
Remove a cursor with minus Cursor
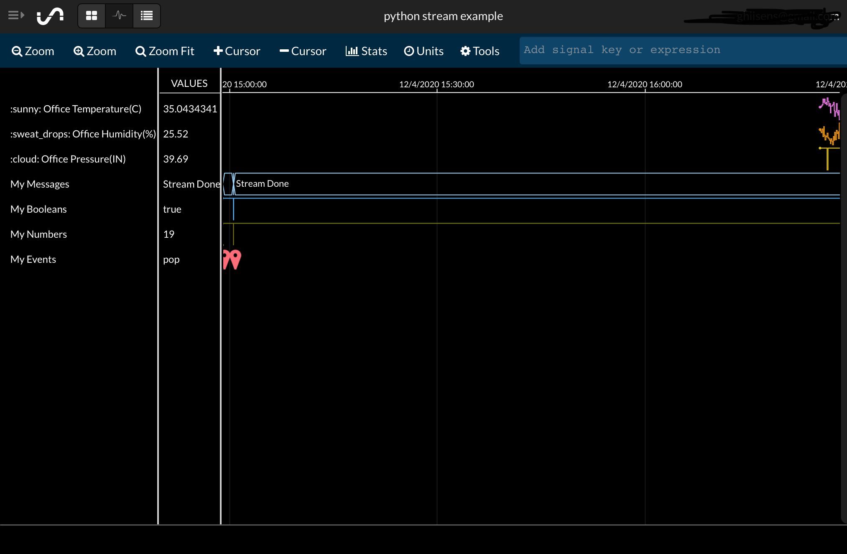pyautogui.click(x=303, y=51)
